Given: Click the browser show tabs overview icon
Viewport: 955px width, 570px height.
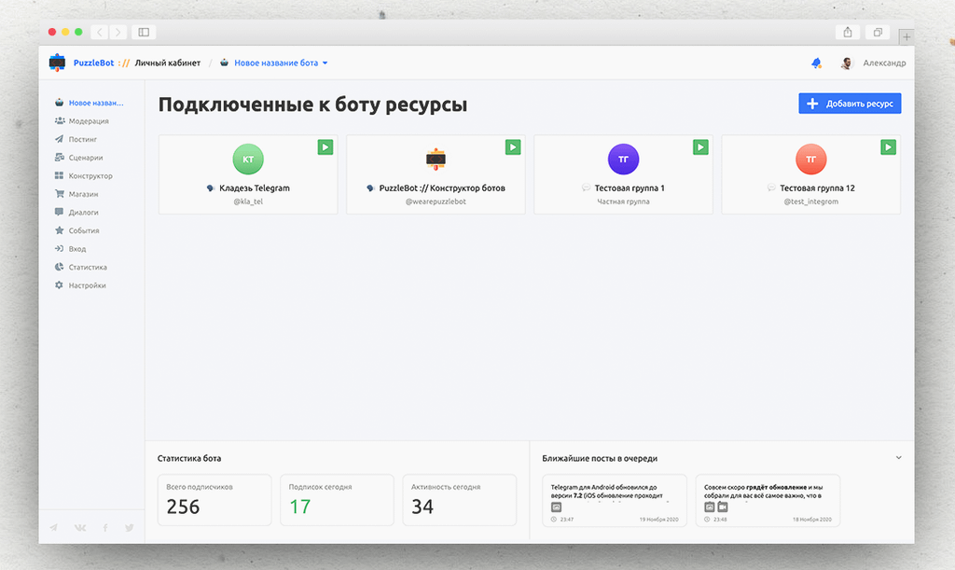Looking at the screenshot, I should (878, 33).
